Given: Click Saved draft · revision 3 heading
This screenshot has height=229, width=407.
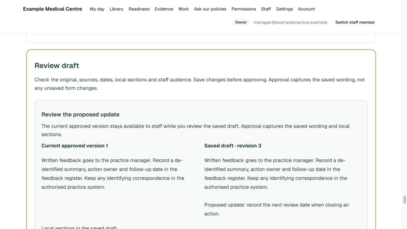Looking at the screenshot, I should (233, 146).
